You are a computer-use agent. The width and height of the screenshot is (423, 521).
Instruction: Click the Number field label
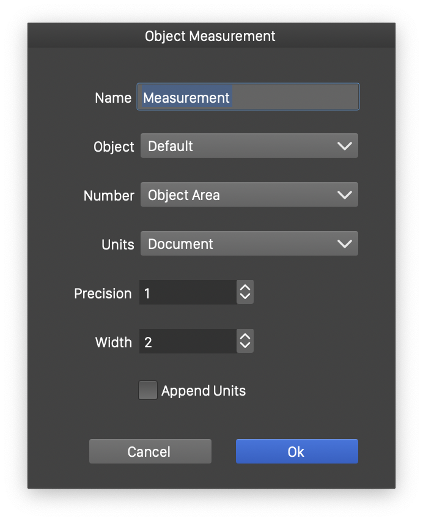pos(109,196)
